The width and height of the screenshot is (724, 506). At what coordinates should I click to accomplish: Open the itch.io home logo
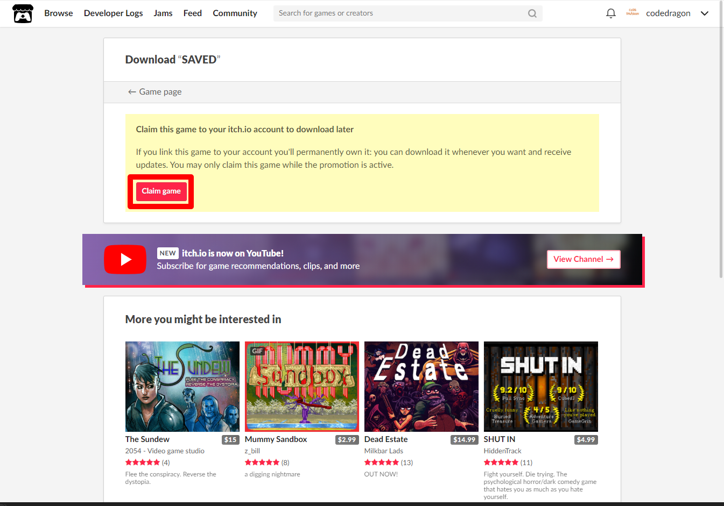(23, 13)
